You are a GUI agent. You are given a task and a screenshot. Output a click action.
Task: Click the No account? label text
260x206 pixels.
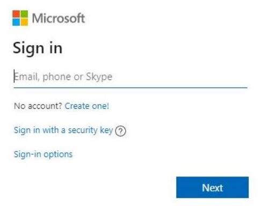(38, 106)
